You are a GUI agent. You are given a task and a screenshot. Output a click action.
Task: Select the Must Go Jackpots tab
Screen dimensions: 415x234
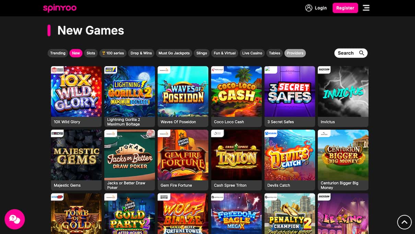coord(174,53)
